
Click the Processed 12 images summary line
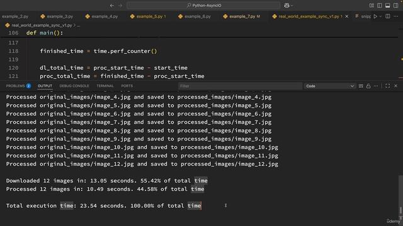(x=105, y=189)
